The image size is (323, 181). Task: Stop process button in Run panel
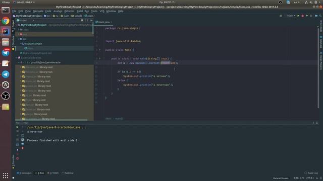(17, 131)
